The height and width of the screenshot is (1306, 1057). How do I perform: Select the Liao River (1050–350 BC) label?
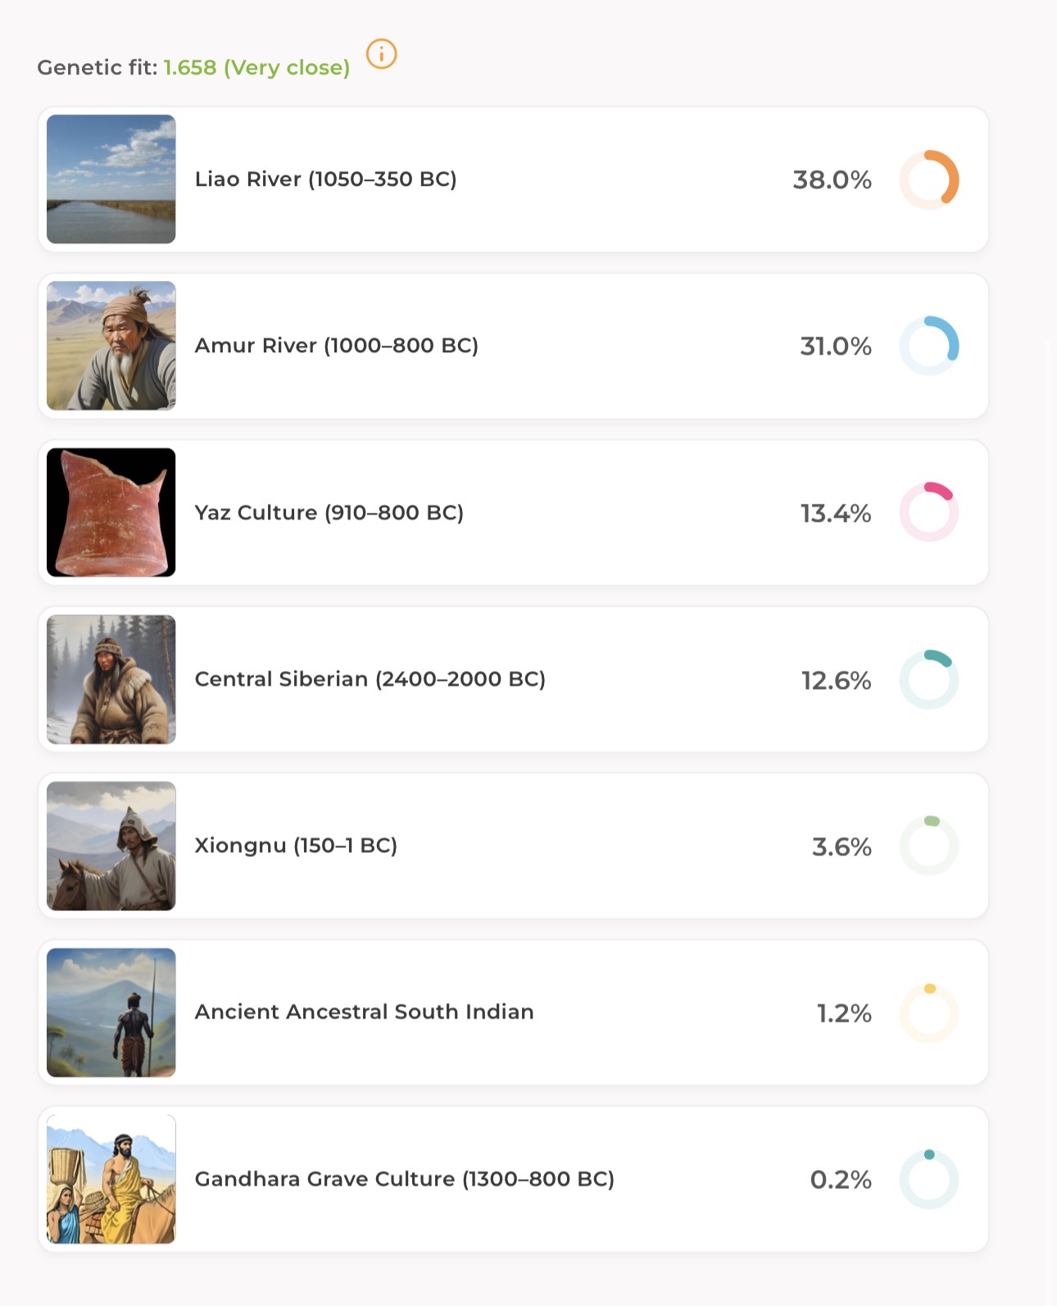pos(325,179)
